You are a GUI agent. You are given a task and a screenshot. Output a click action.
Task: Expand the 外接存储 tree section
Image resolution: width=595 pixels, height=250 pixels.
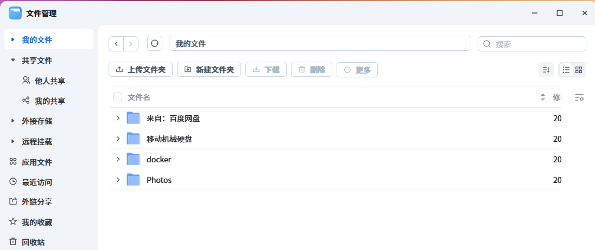[13, 121]
